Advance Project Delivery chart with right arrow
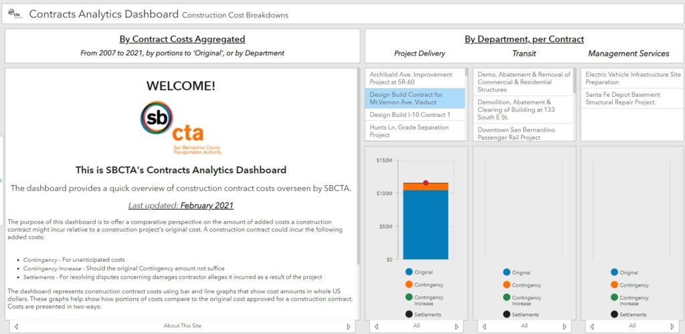The width and height of the screenshot is (685, 334). tap(456, 326)
